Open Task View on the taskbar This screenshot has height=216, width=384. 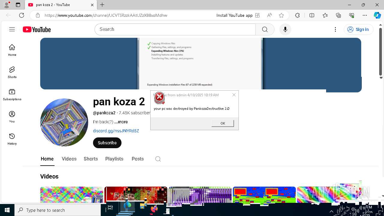point(110,208)
